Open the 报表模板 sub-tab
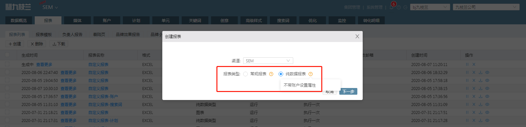The height and width of the screenshot is (127, 526). (x=44, y=34)
